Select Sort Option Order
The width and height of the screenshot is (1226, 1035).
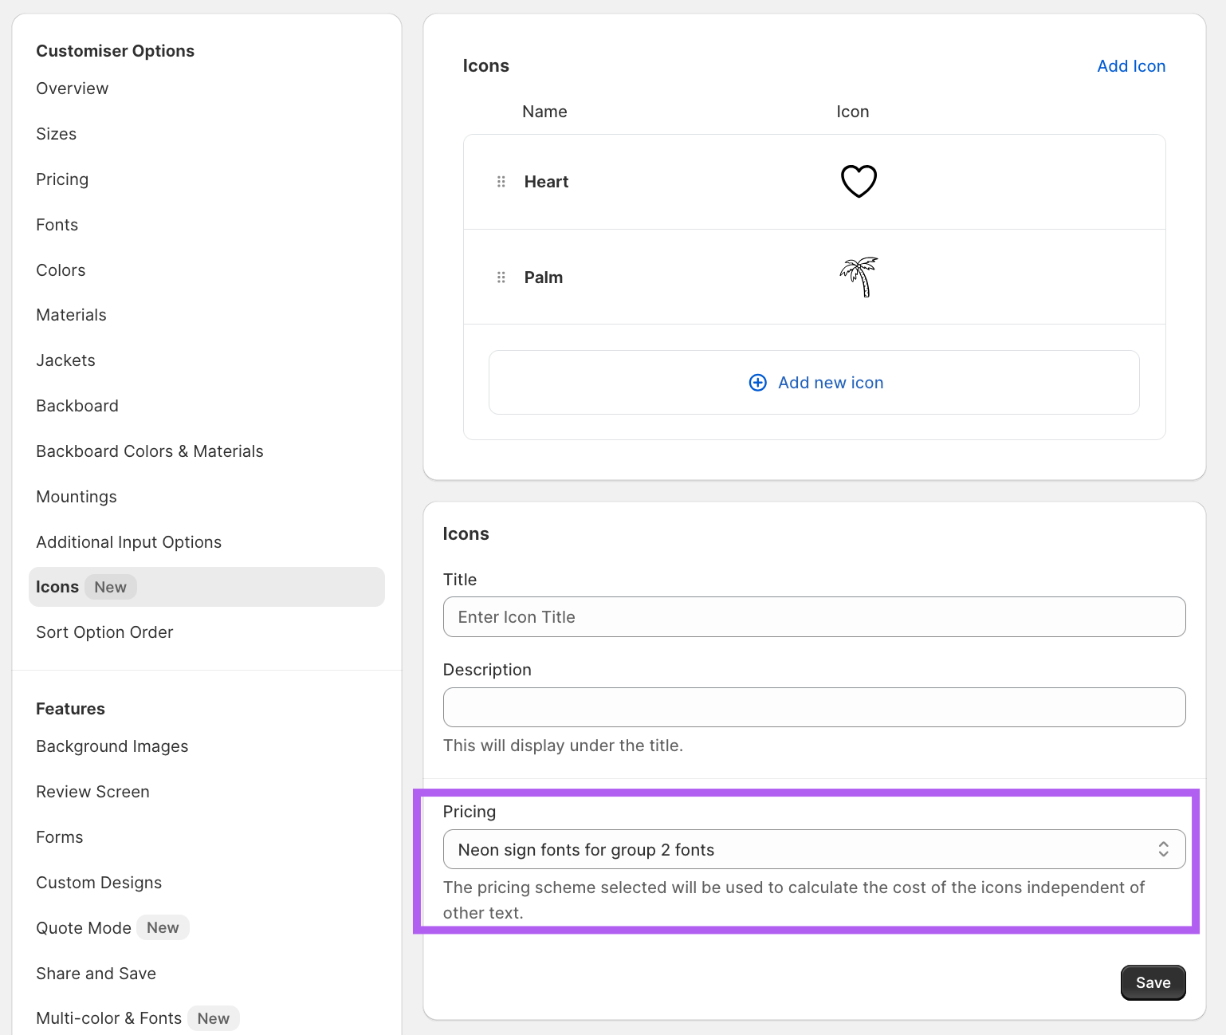pos(104,632)
